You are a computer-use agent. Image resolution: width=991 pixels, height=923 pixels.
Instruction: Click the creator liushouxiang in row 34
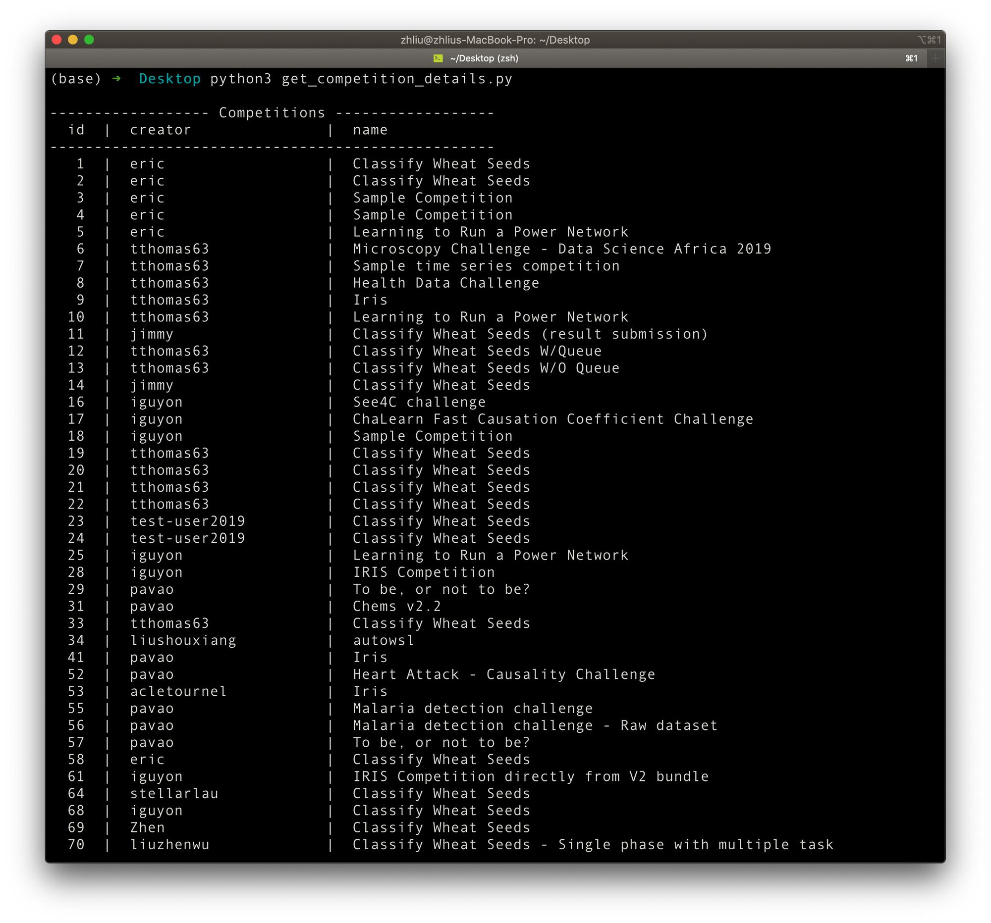click(183, 641)
